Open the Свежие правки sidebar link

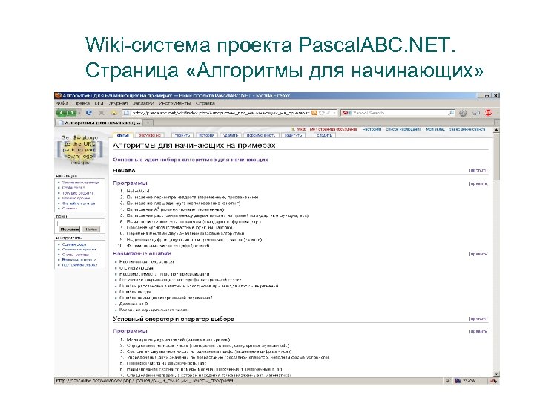(76, 198)
